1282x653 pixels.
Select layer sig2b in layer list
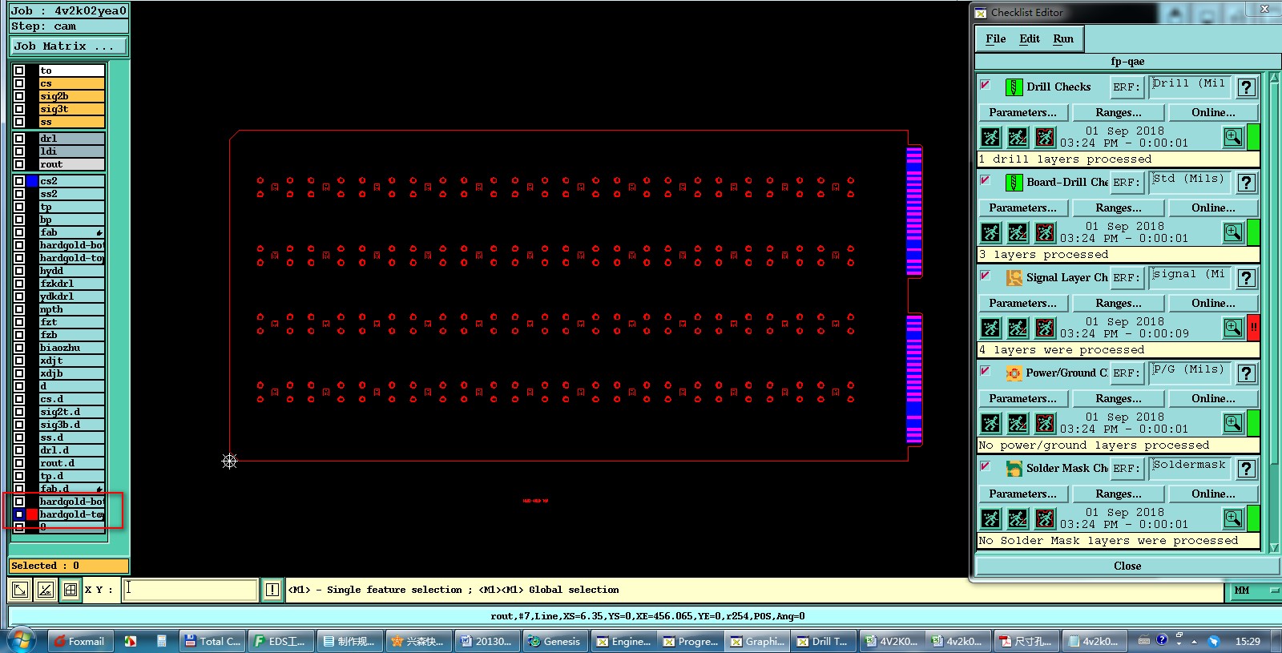[71, 96]
